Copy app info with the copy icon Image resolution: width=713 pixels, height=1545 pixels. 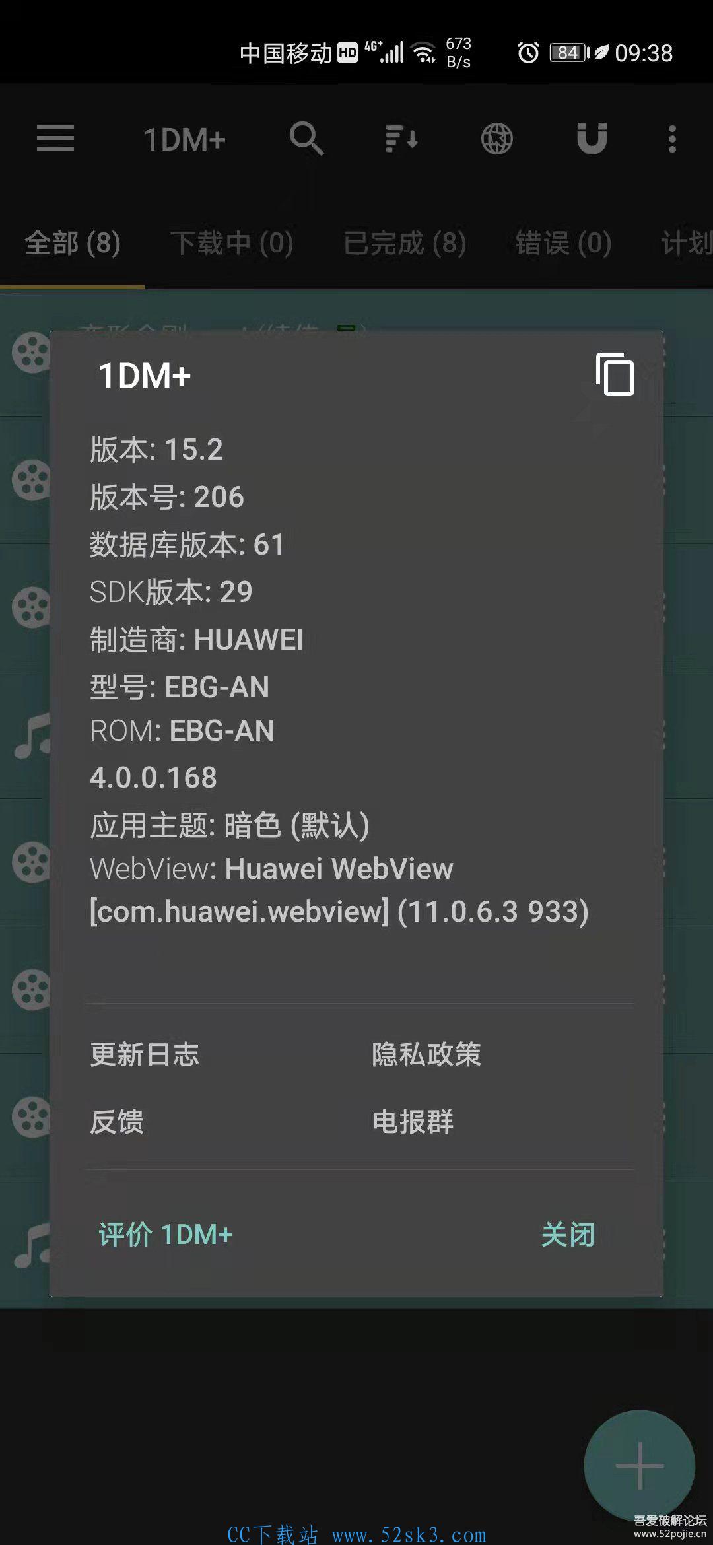pyautogui.click(x=615, y=374)
